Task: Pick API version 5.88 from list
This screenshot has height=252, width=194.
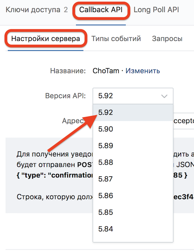Action: click(x=133, y=162)
